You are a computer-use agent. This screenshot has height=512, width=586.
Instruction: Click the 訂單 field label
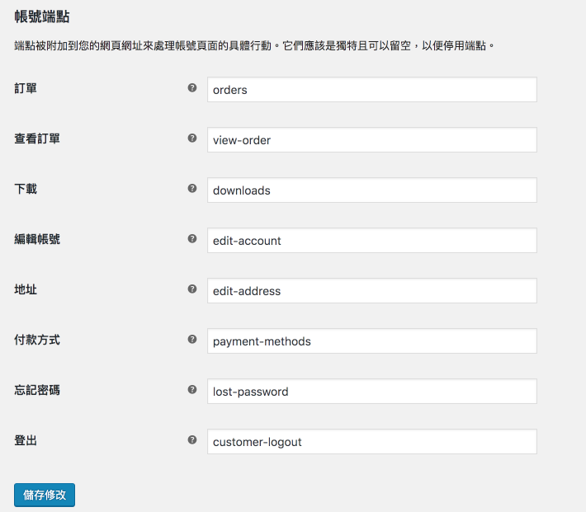click(x=26, y=88)
